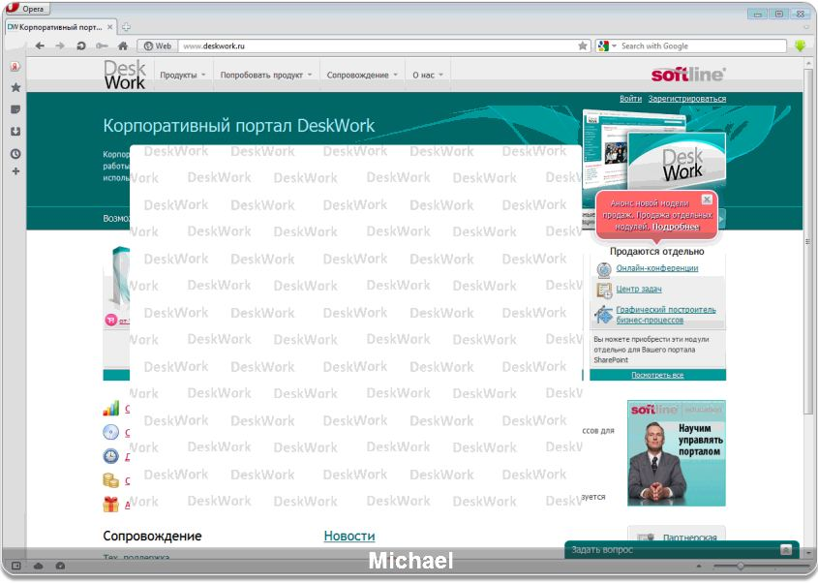Screen dimensions: 818x583
Task: Open the Сопровождение dropdown menu
Action: [x=363, y=75]
